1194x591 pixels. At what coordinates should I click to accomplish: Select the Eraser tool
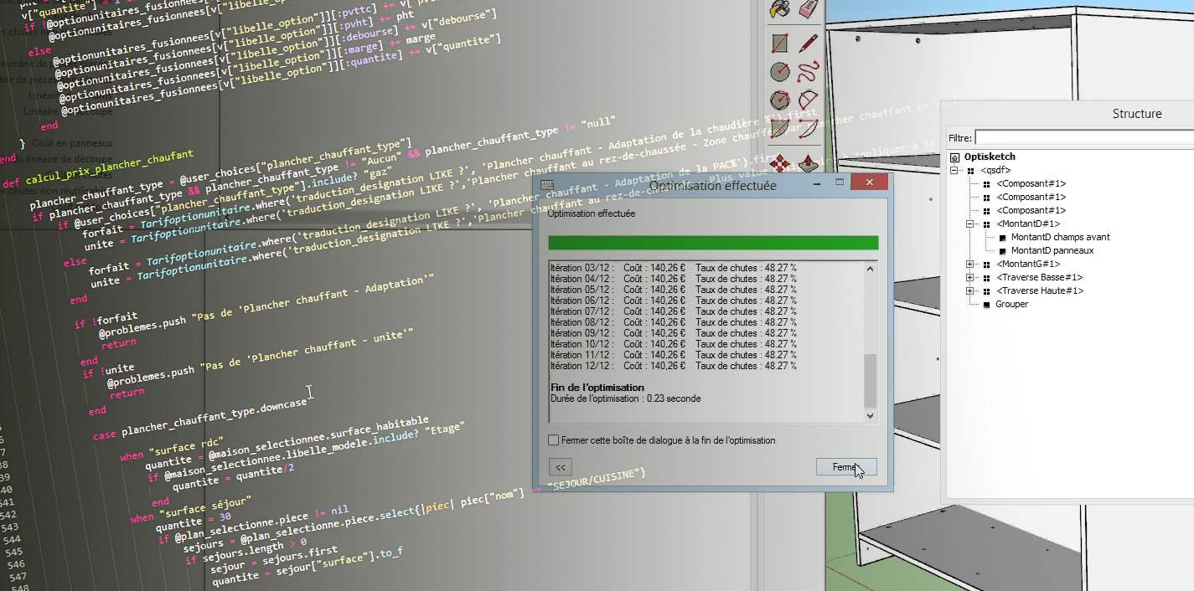click(x=806, y=10)
